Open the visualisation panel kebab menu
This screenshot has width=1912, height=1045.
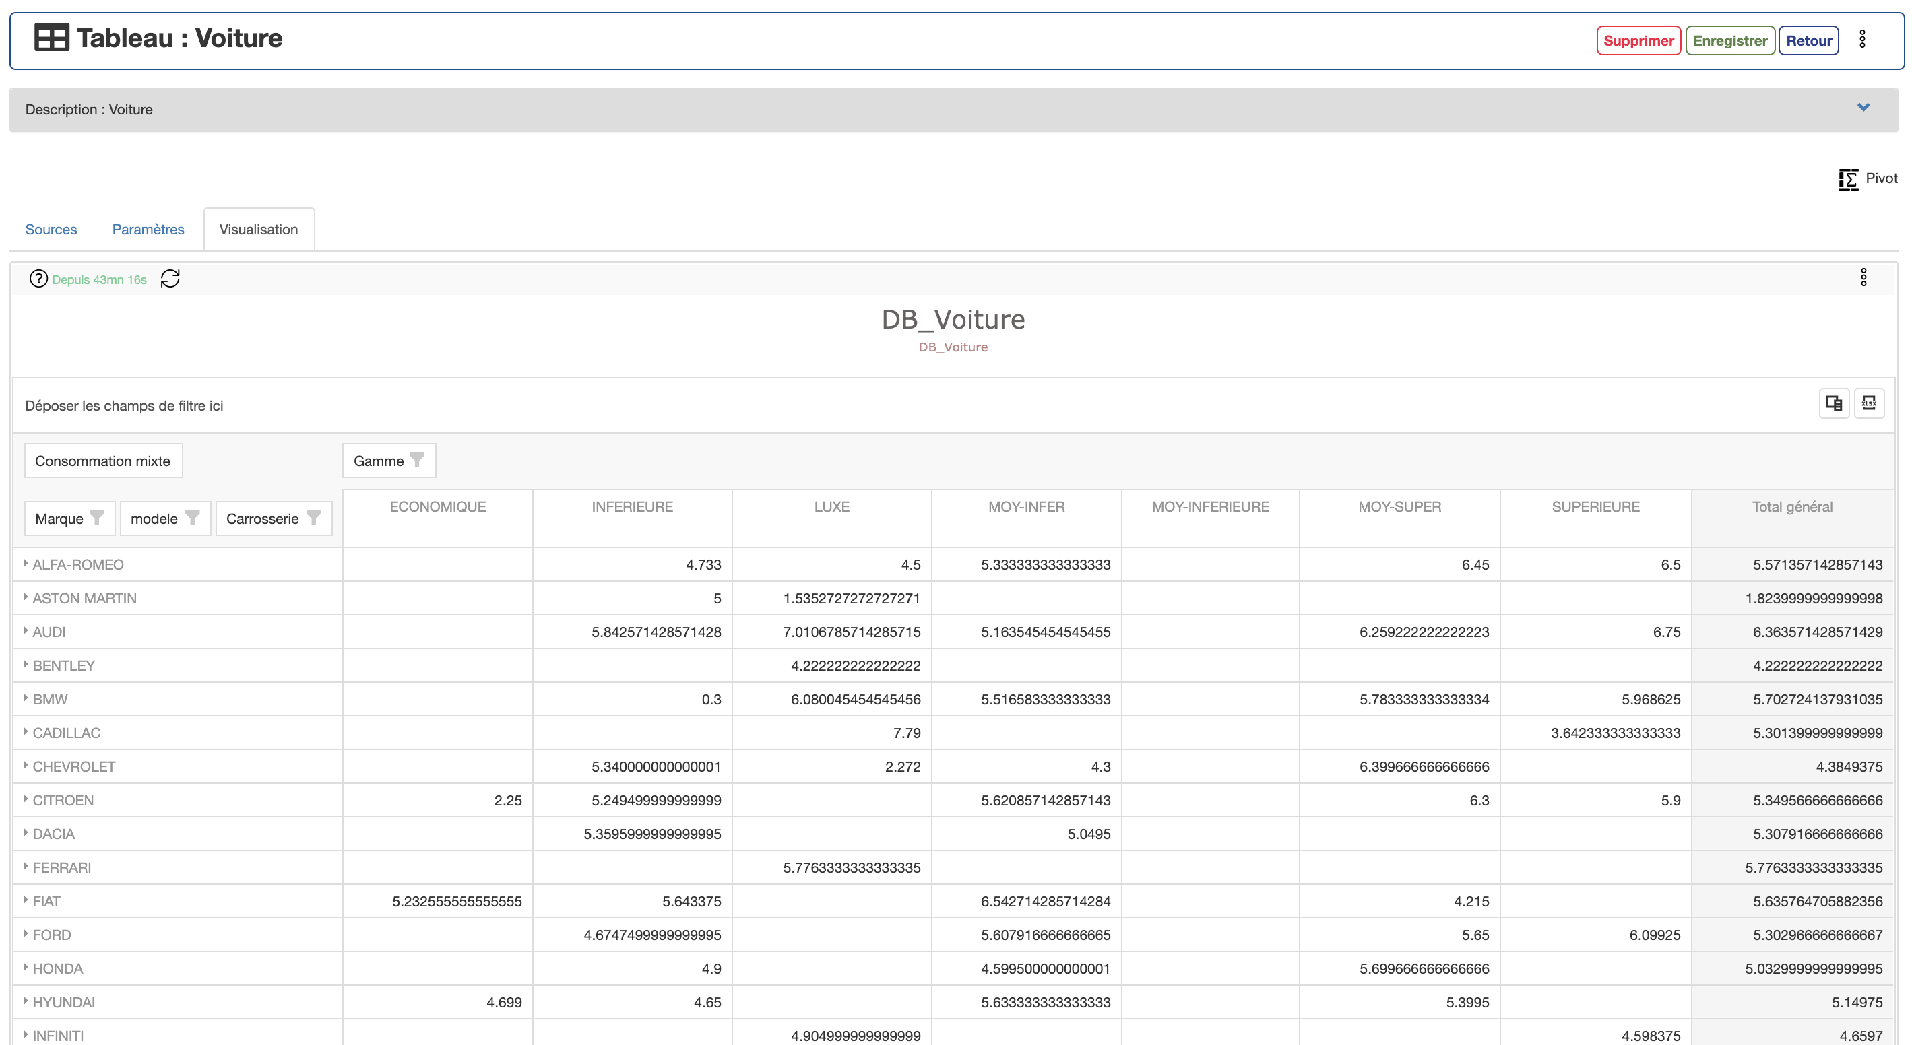click(1863, 277)
